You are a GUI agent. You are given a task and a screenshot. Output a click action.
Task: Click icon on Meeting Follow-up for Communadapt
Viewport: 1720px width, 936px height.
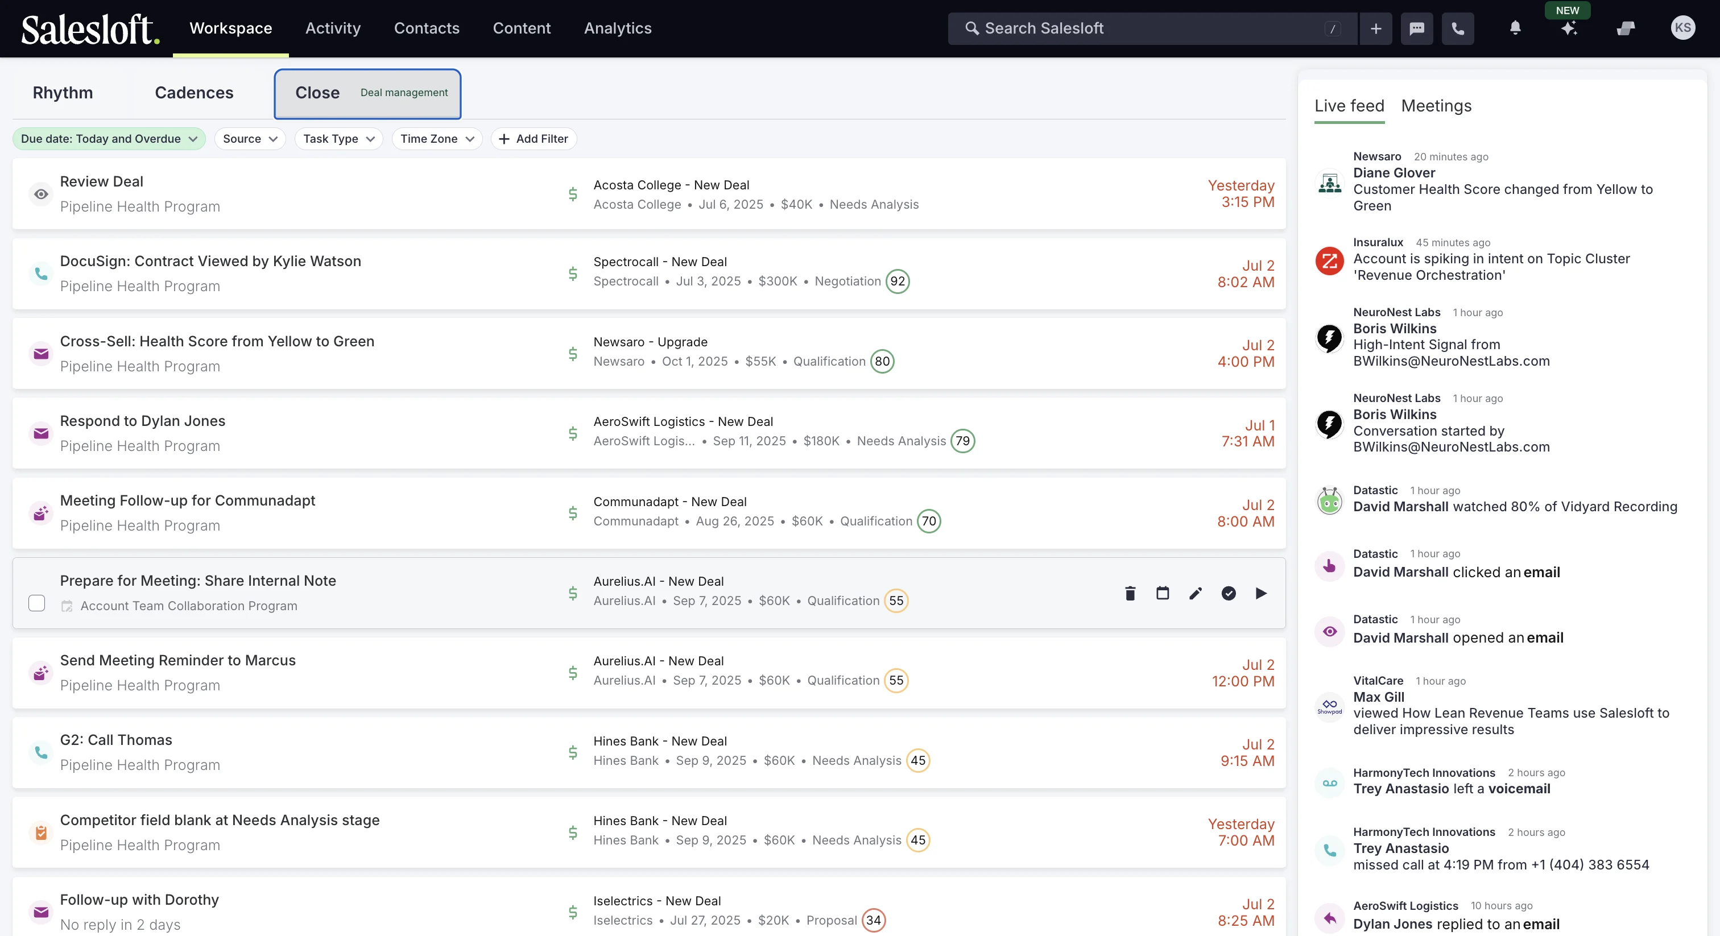[x=41, y=513]
